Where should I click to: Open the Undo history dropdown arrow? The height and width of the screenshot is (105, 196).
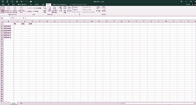coord(23,2)
